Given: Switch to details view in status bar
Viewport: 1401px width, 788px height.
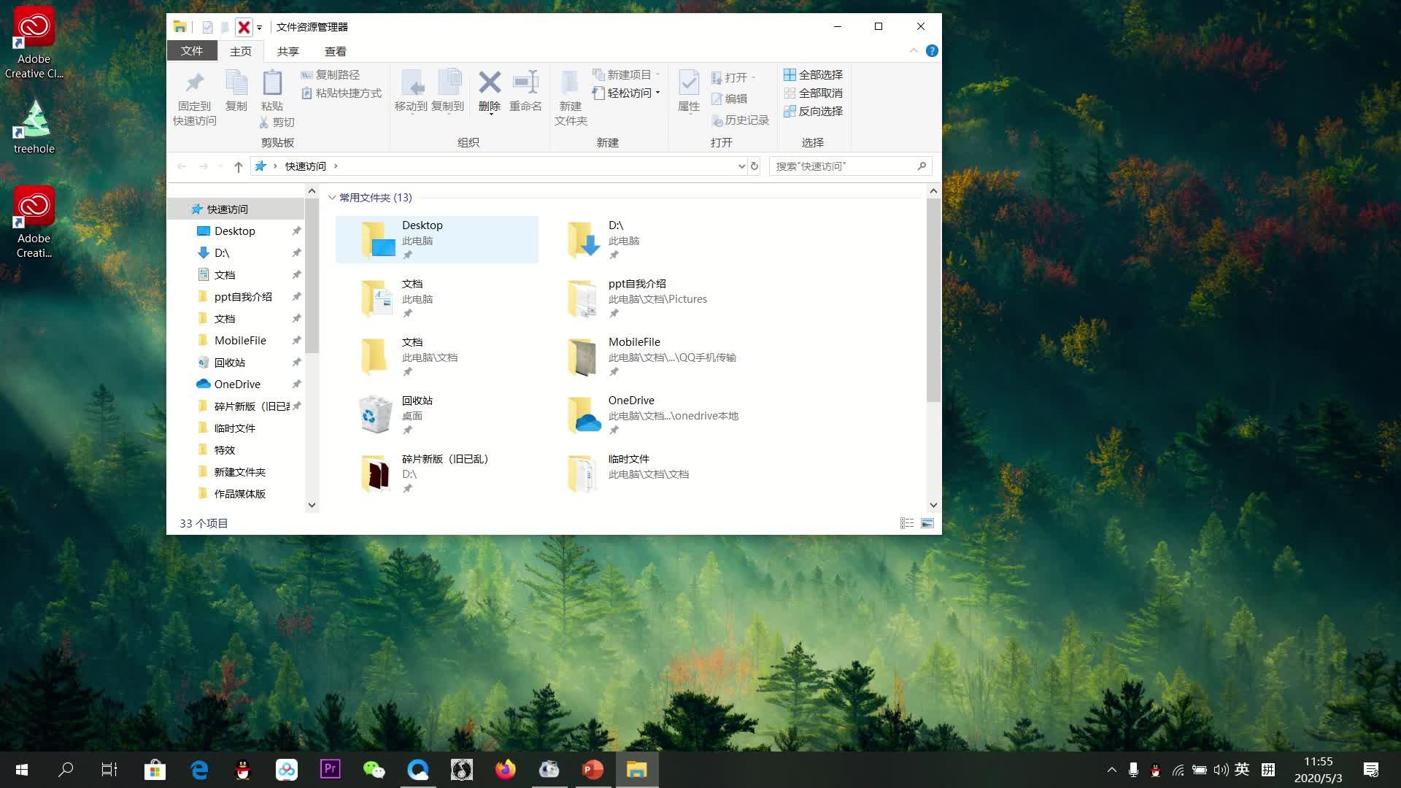Looking at the screenshot, I should 906,523.
